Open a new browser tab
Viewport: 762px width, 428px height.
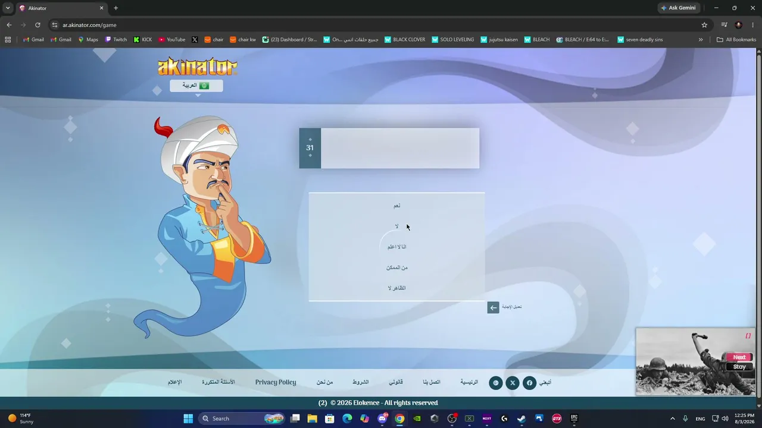115,8
